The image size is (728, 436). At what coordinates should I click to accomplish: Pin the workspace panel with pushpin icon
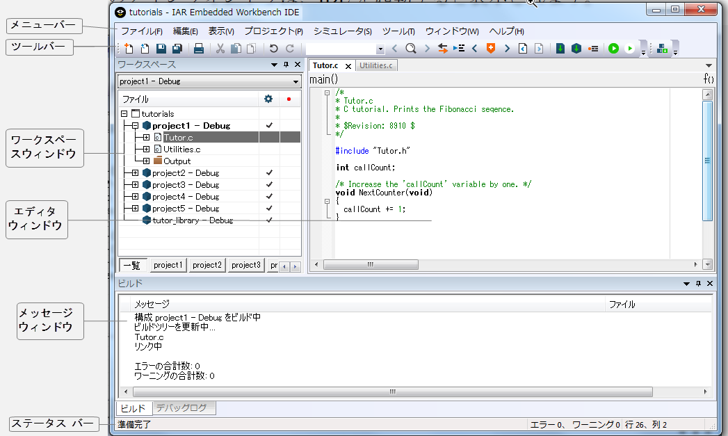[x=286, y=65]
